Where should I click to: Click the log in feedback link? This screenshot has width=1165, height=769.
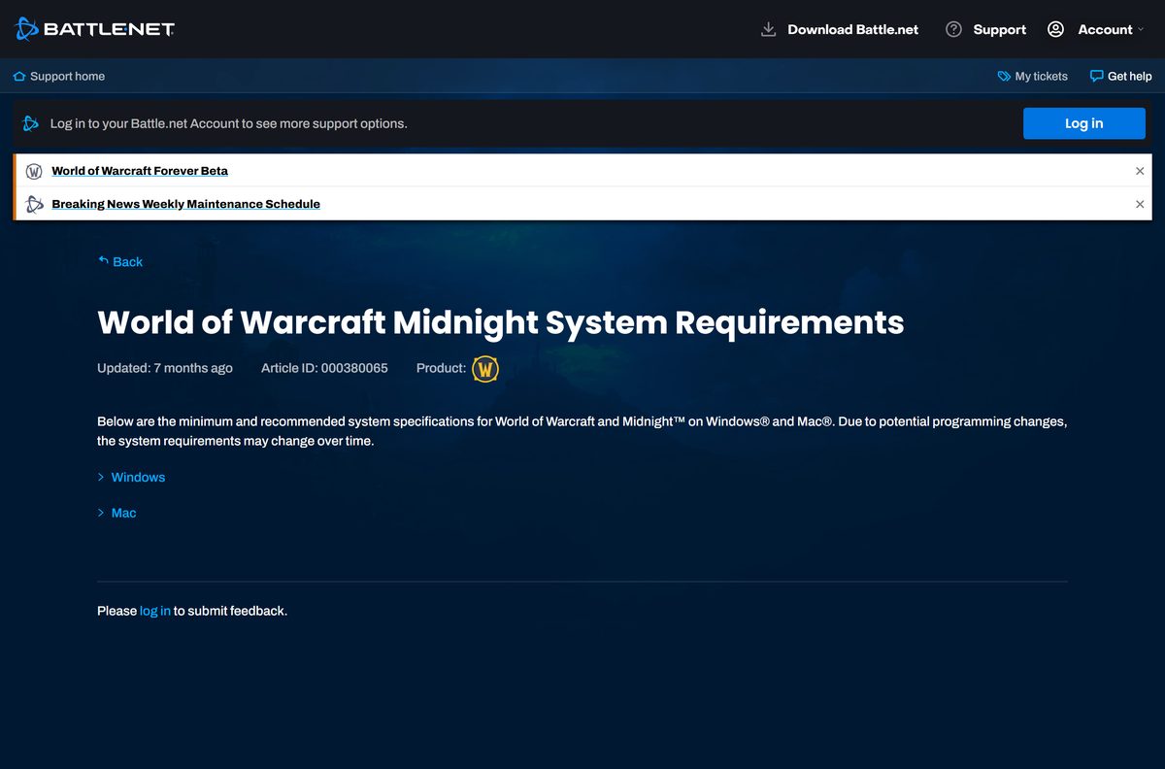click(155, 611)
